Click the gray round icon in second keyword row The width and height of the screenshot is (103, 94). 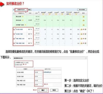(85, 34)
